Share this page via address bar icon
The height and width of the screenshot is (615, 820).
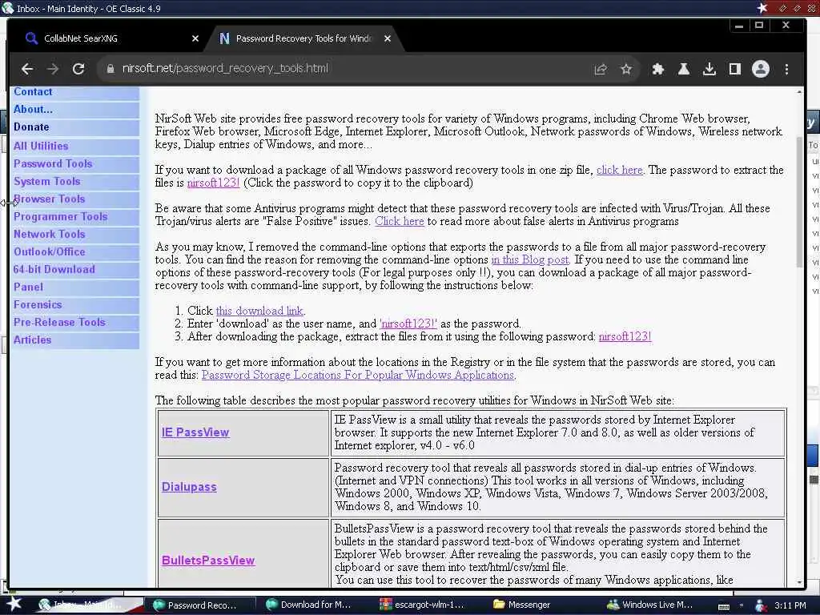[x=601, y=69]
